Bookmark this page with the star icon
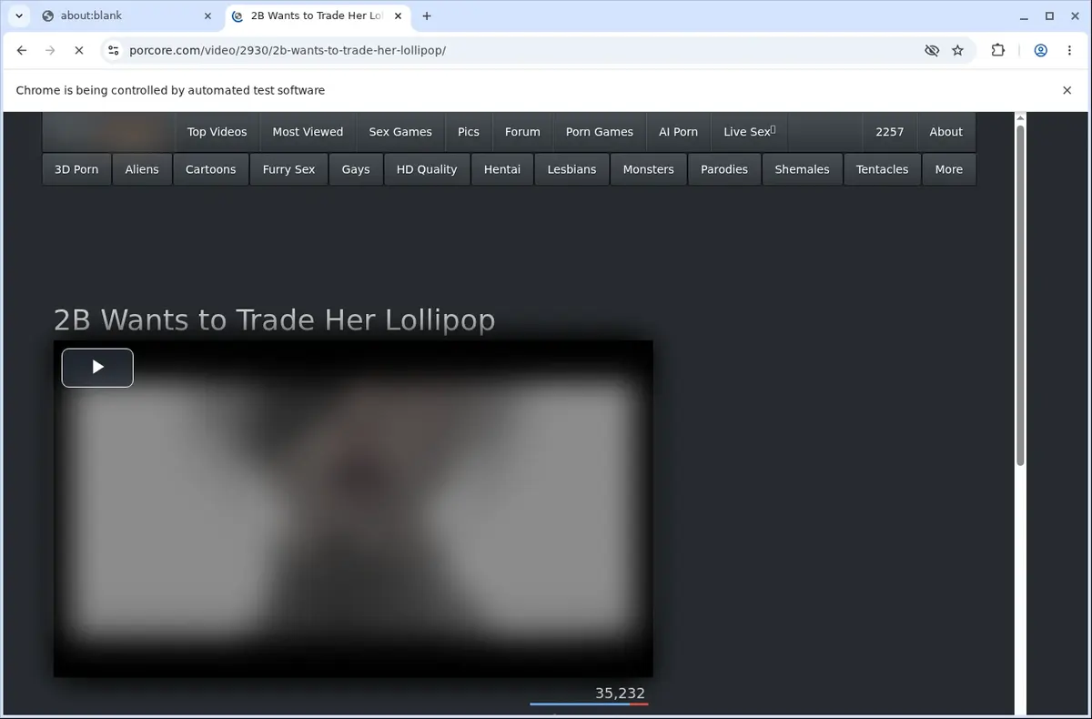The width and height of the screenshot is (1092, 719). (x=957, y=51)
